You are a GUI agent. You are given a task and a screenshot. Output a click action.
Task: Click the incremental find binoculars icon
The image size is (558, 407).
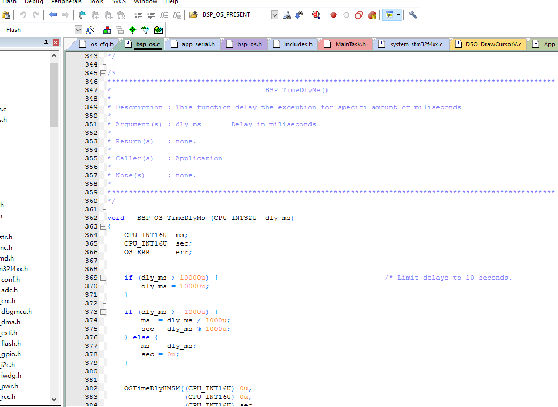(299, 15)
